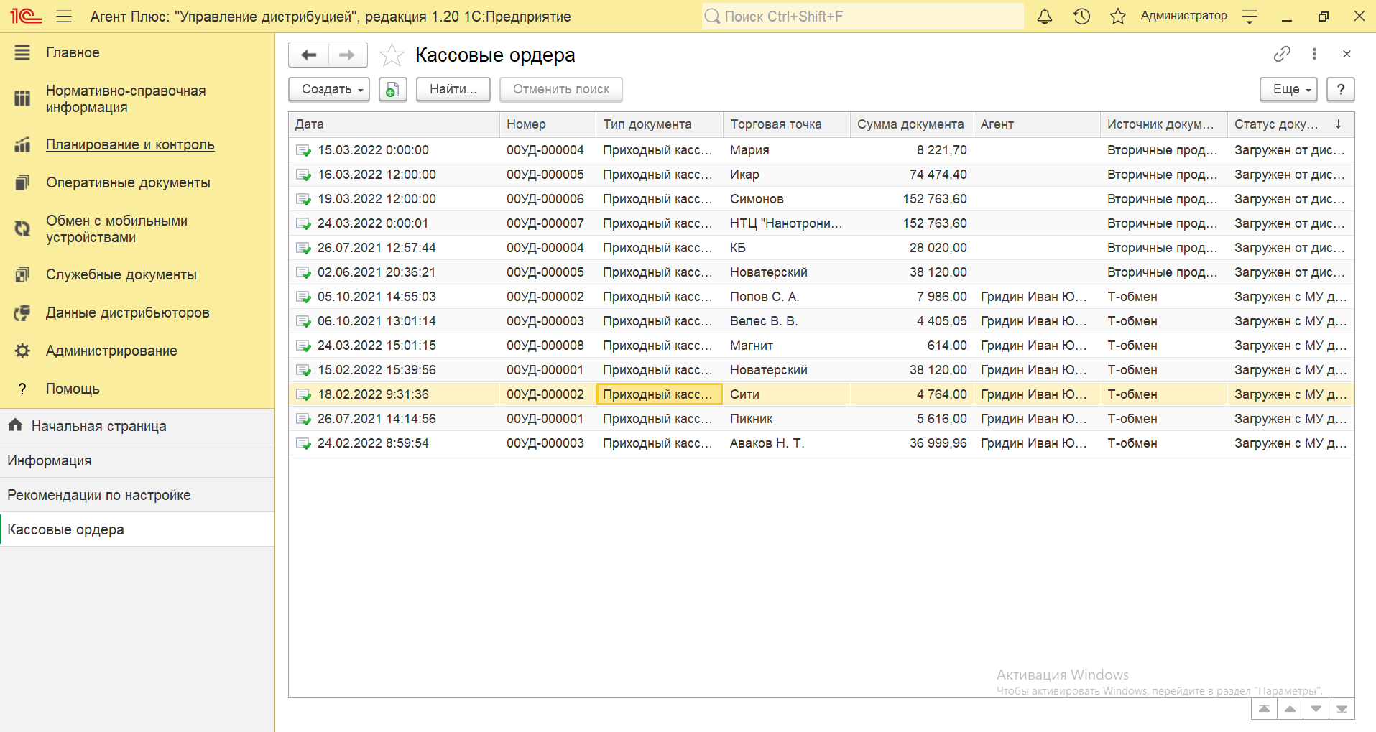Open the hamburger functions menu
This screenshot has width=1376, height=732.
[x=64, y=17]
